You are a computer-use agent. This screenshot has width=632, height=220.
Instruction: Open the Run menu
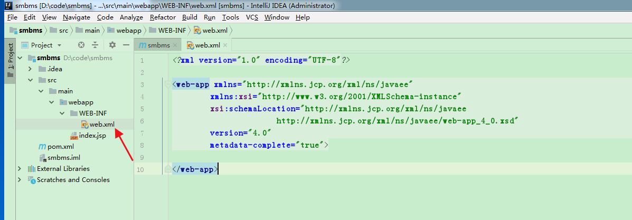[210, 17]
